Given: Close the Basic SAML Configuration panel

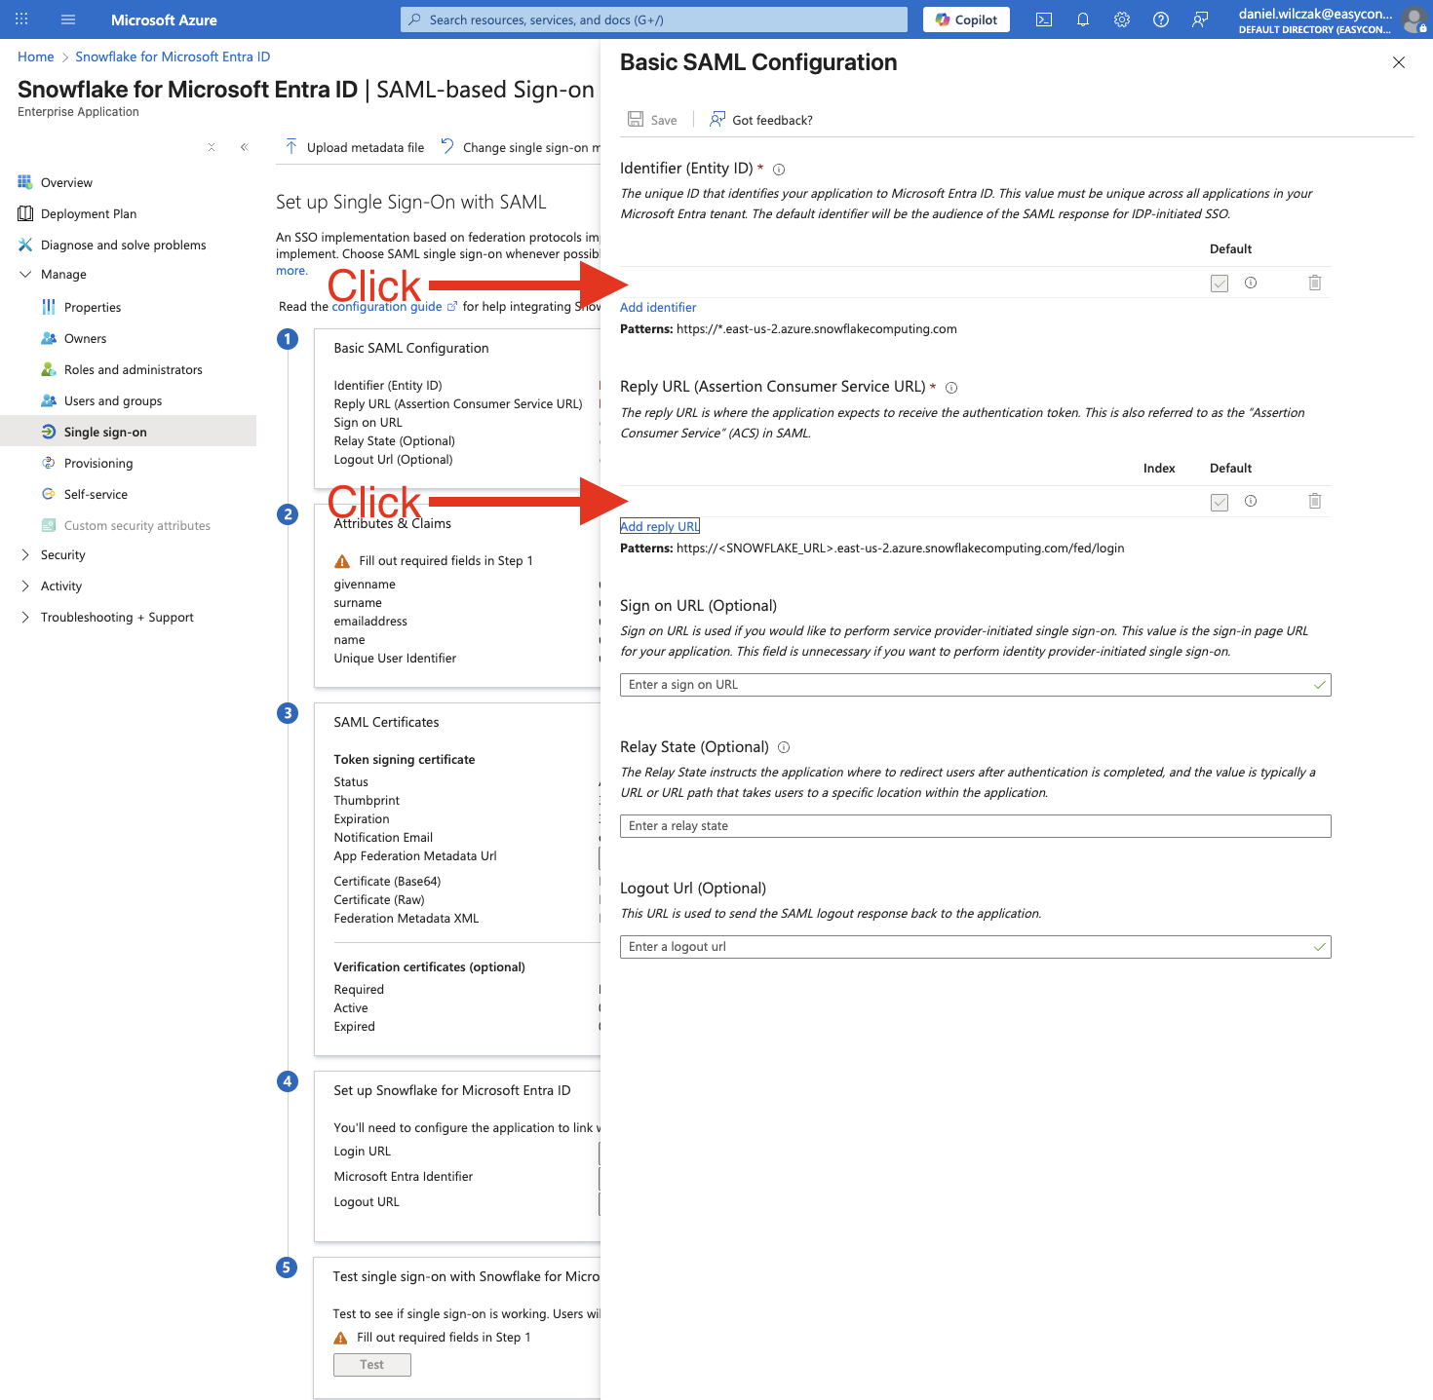Looking at the screenshot, I should (1398, 62).
